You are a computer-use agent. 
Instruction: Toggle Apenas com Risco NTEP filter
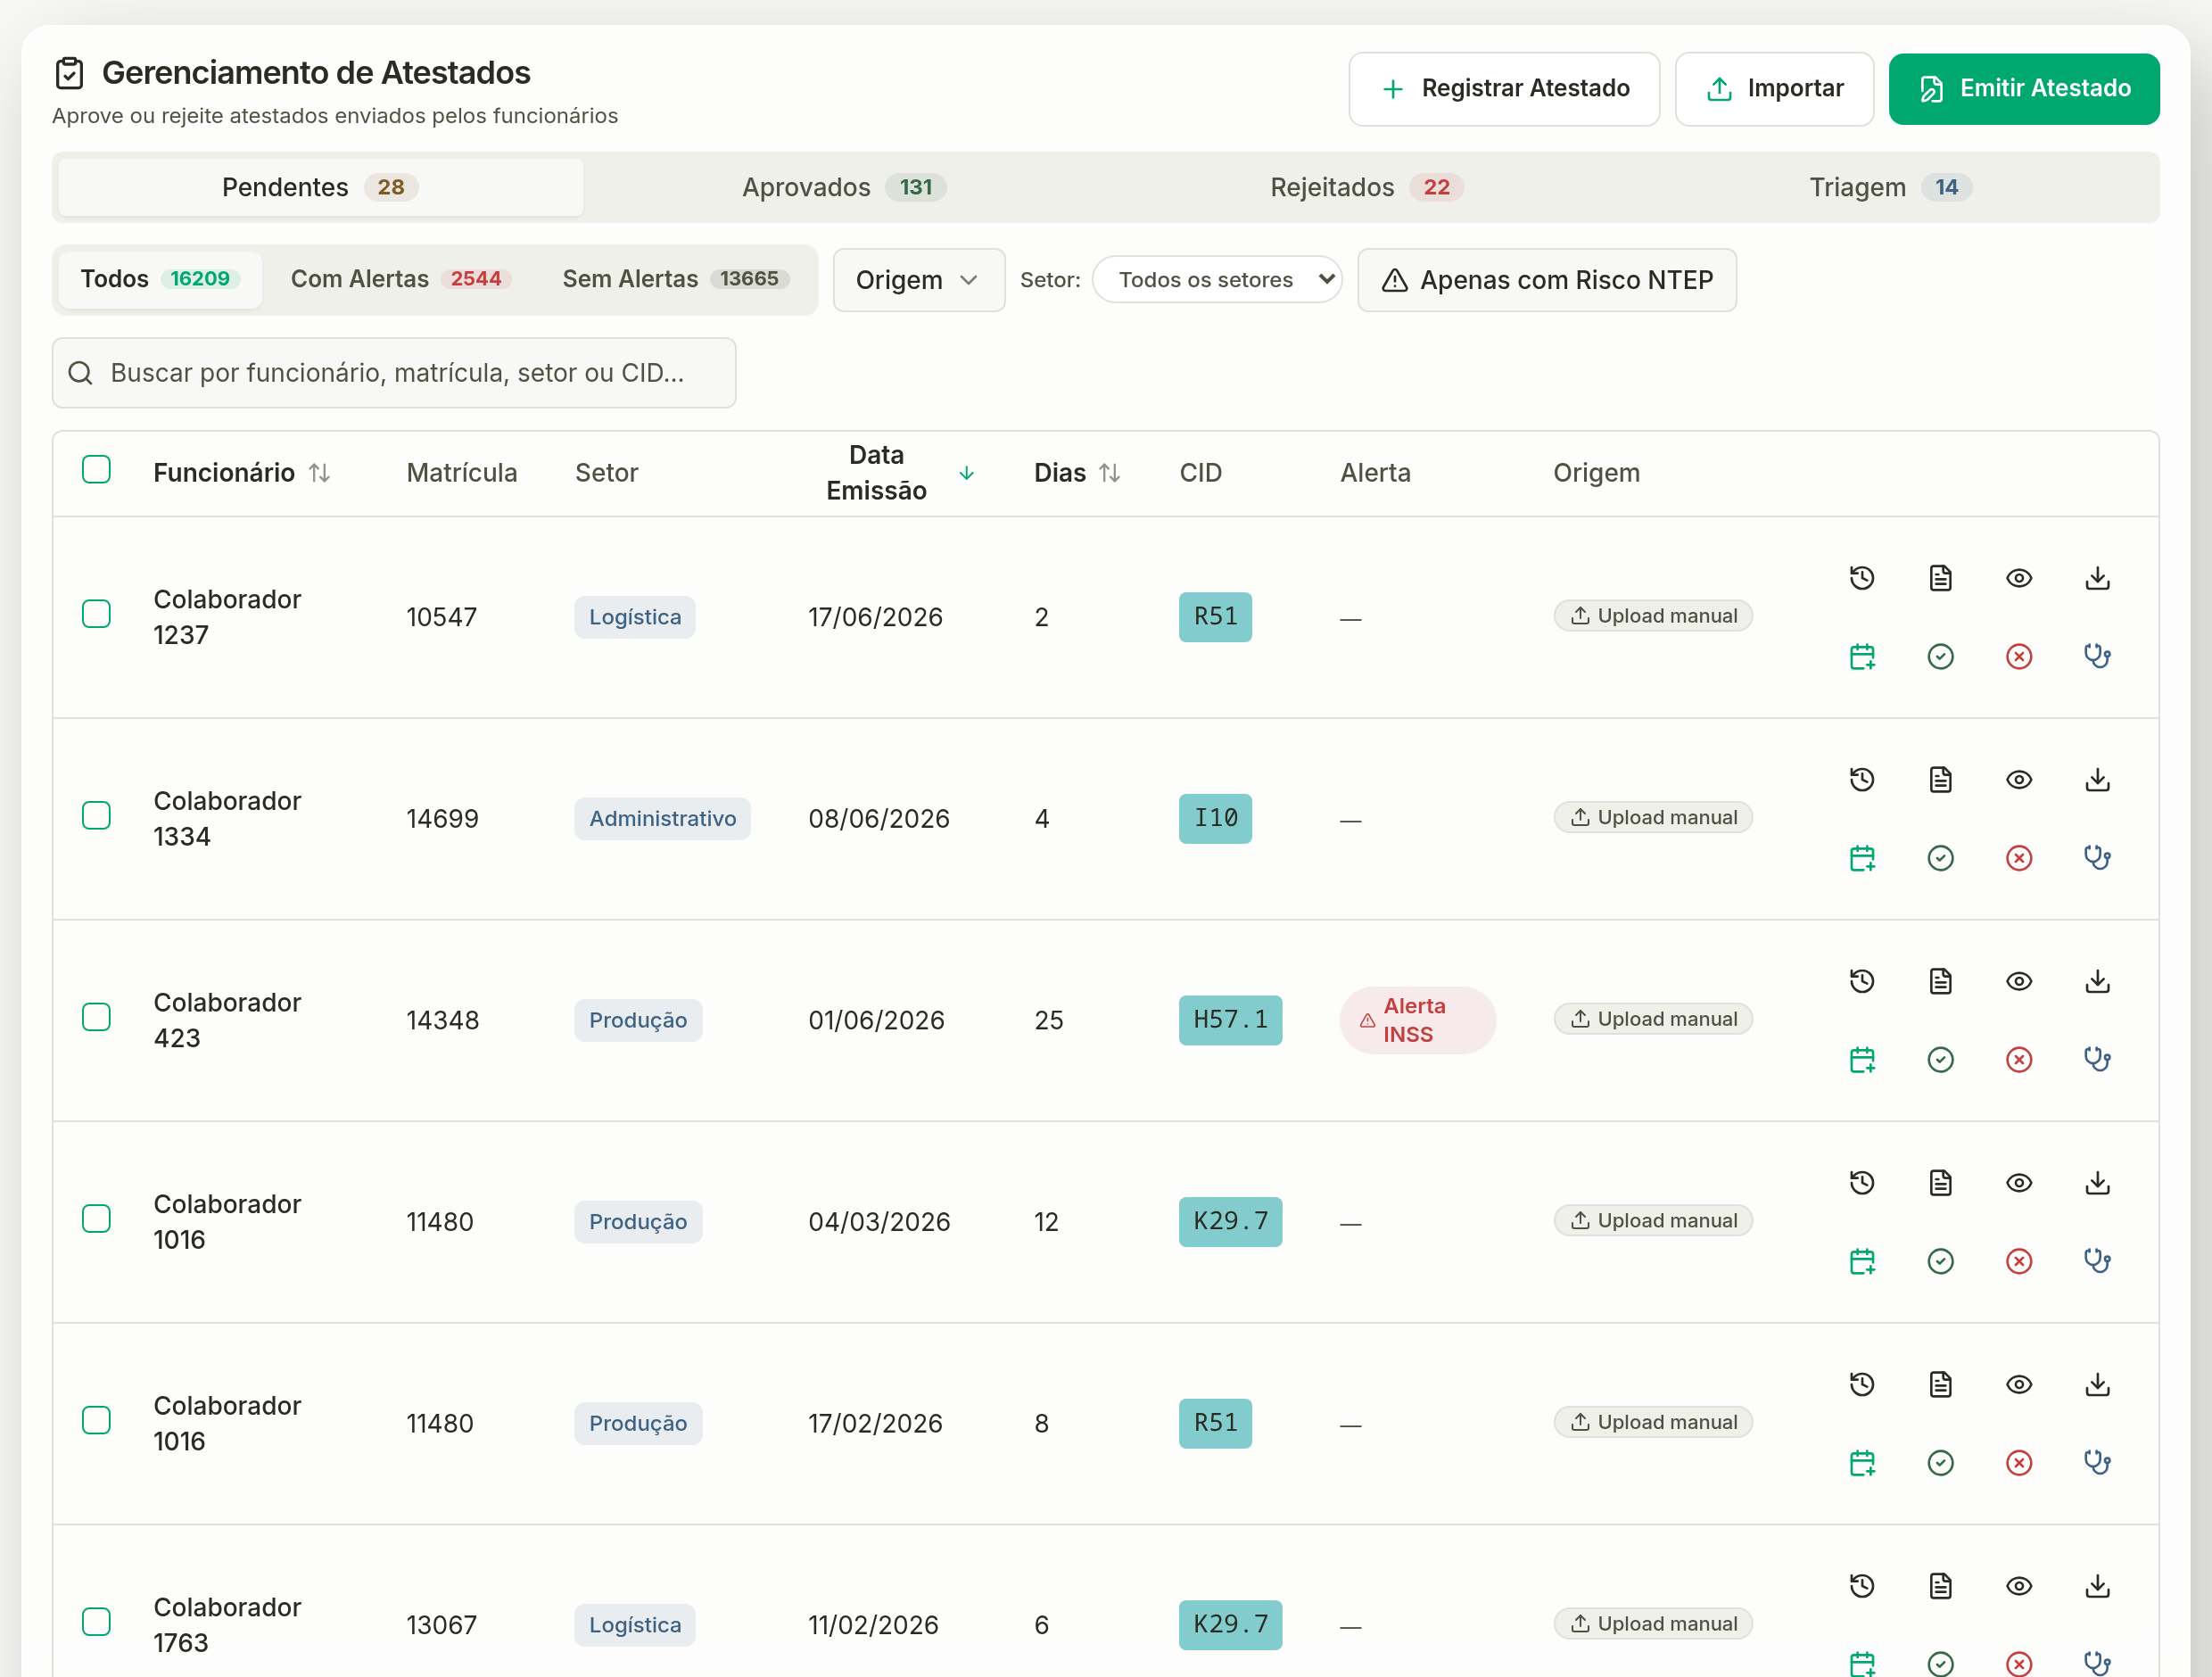pos(1546,280)
